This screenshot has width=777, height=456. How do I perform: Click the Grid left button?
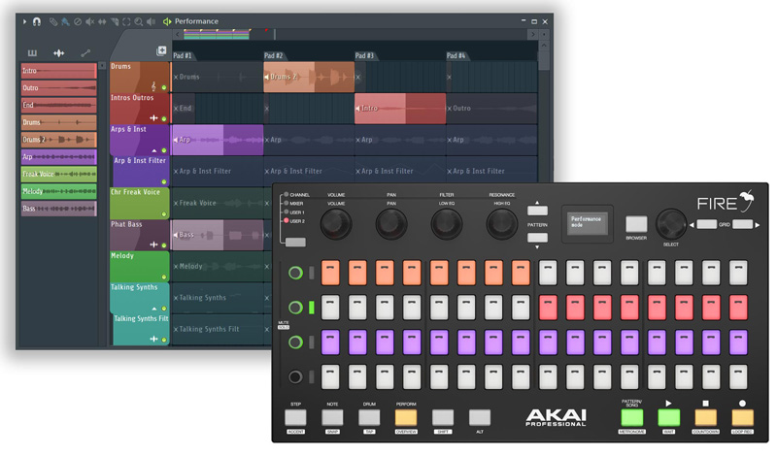coord(707,224)
